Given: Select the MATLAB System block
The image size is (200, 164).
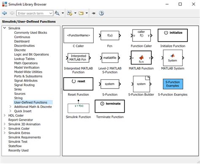Looking at the screenshot, I should 173,58.
